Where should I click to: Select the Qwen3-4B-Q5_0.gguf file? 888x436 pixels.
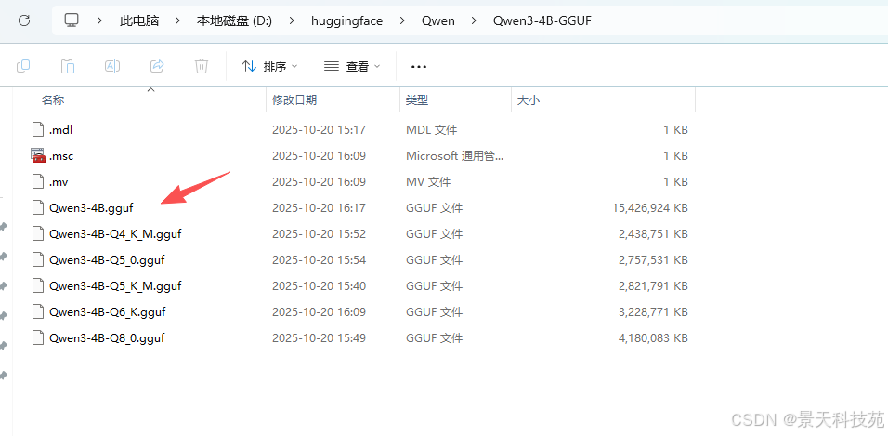click(x=107, y=260)
